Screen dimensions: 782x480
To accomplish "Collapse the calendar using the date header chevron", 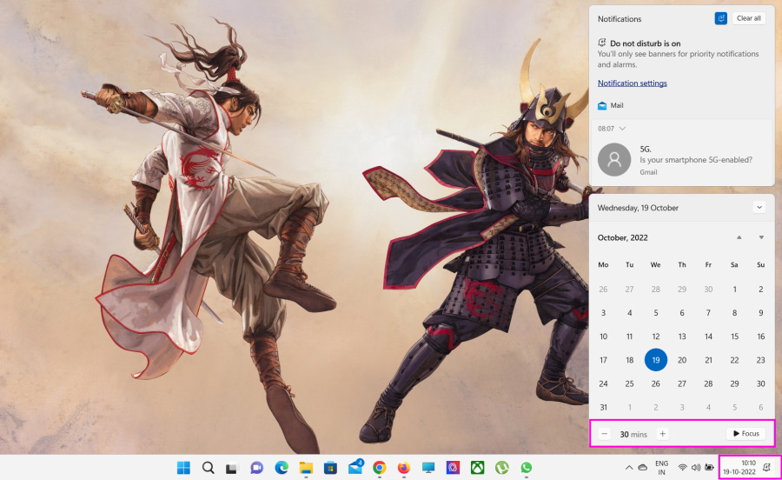I will 759,208.
